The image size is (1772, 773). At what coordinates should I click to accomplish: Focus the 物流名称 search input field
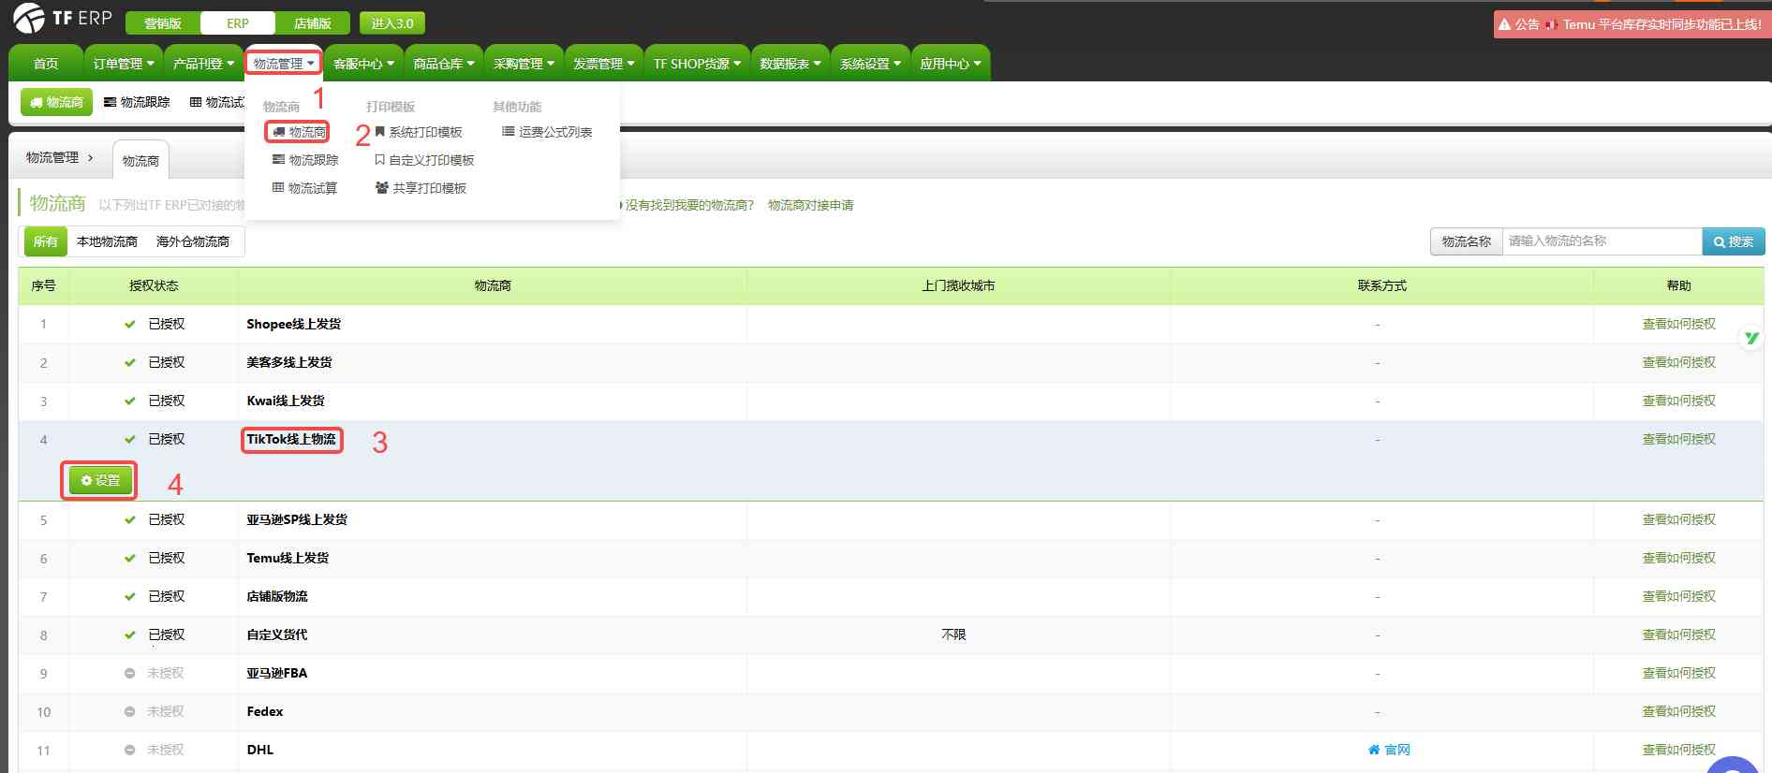pos(1602,241)
